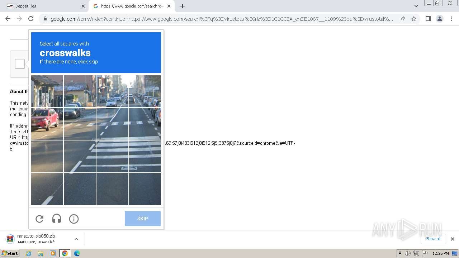459x258 pixels.
Task: Open a new browser tab
Action: pos(183,6)
